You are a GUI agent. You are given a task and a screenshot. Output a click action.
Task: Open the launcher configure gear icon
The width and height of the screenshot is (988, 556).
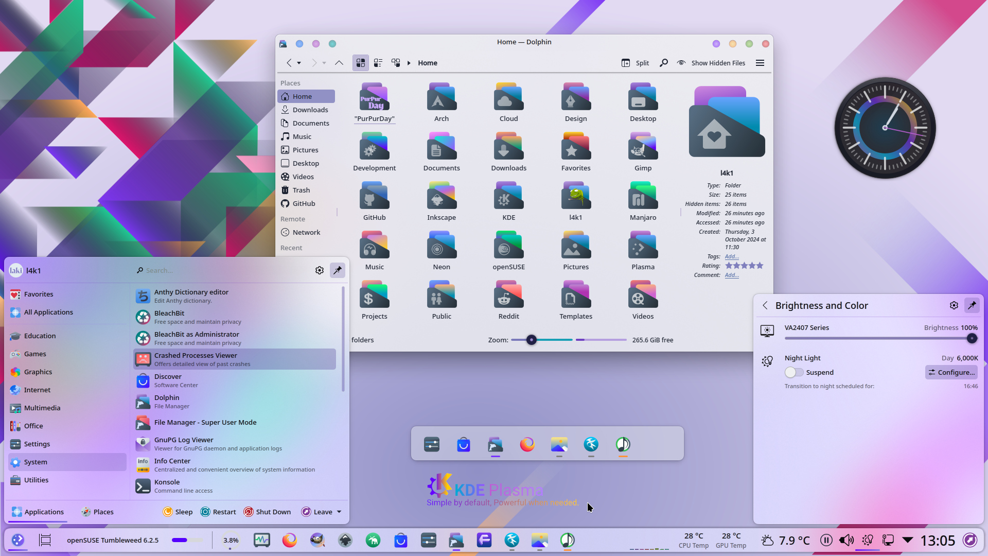[320, 270]
